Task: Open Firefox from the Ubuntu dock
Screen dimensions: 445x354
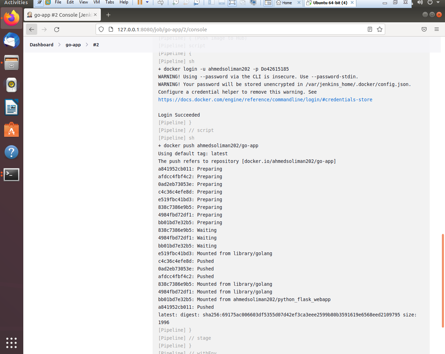Action: tap(11, 18)
